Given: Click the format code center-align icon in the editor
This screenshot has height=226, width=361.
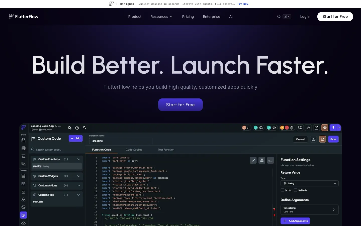Looking at the screenshot, I should pyautogui.click(x=262, y=160).
